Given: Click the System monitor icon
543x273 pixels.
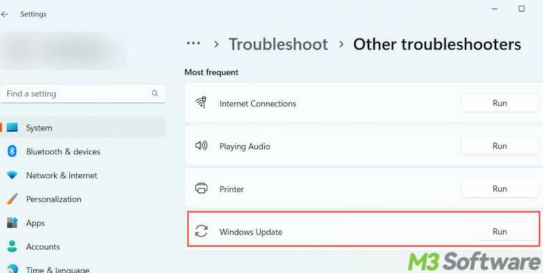Looking at the screenshot, I should point(12,128).
